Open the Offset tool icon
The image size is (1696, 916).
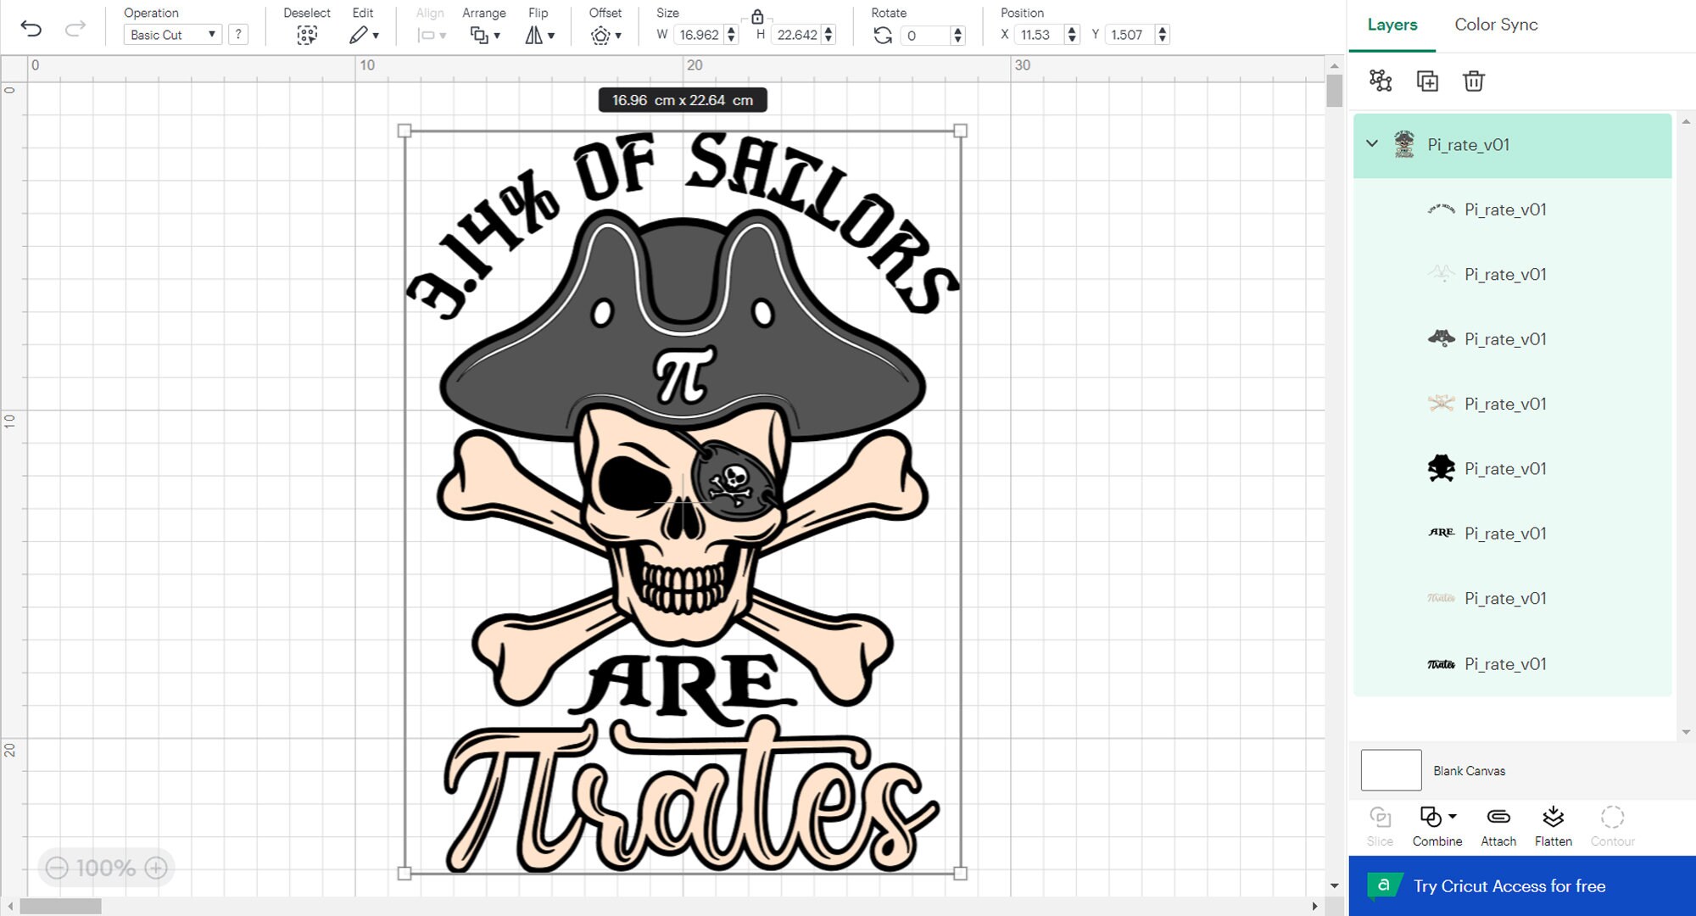click(602, 35)
